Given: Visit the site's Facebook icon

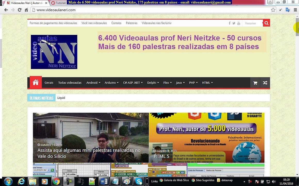Looking at the screenshot, I should pos(230,23).
